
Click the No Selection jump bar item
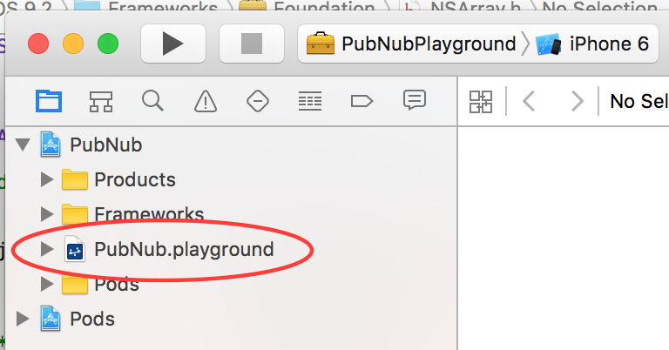click(639, 102)
